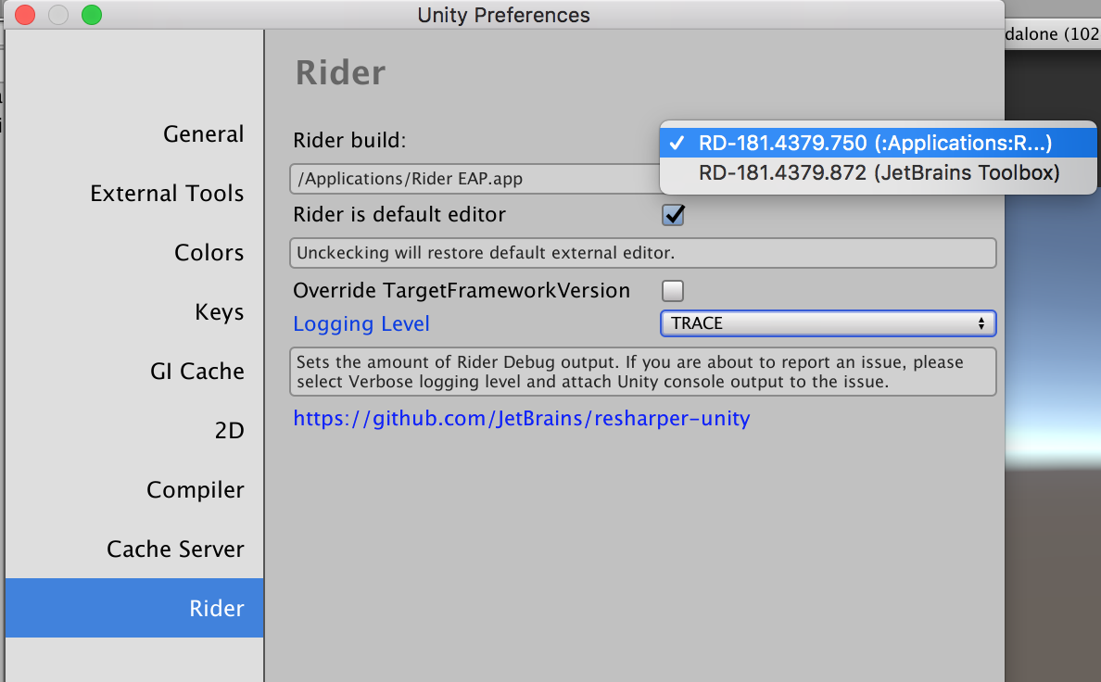Open the Keys preferences section
The width and height of the screenshot is (1101, 682).
click(220, 311)
